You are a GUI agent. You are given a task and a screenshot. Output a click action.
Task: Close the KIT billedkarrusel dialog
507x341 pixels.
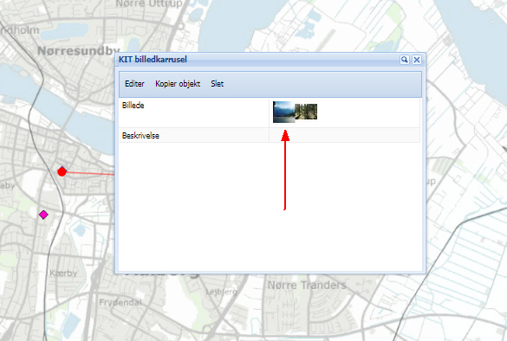(x=417, y=60)
